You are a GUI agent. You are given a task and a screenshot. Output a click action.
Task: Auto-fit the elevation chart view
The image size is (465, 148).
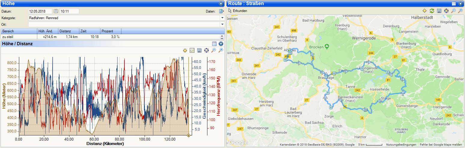(x=206, y=50)
